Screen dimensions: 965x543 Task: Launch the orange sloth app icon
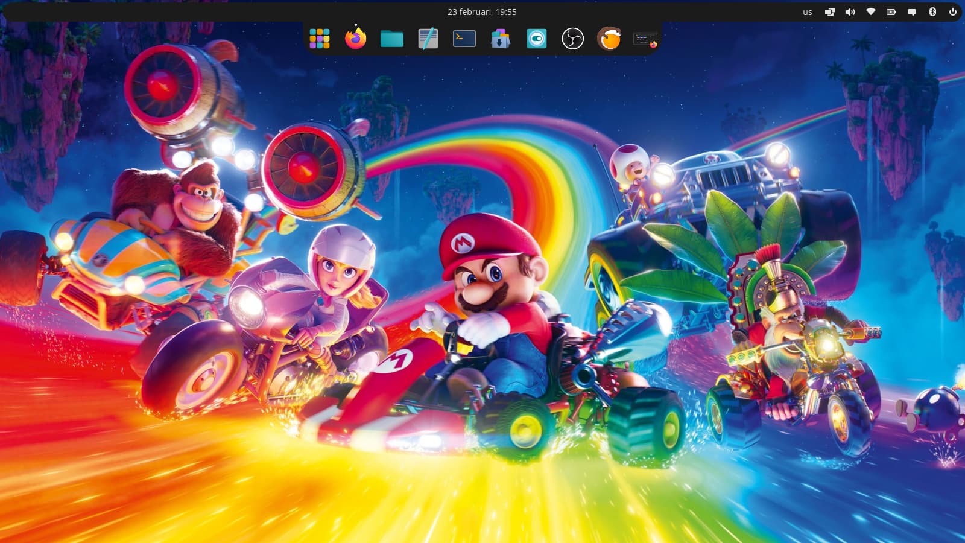coord(609,39)
